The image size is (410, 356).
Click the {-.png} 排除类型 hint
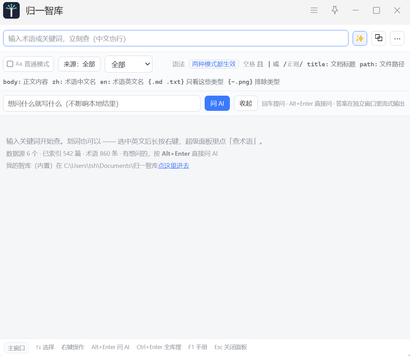[254, 82]
